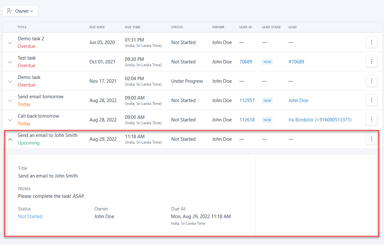The width and height of the screenshot is (384, 245).
Task: Open options menu for Send email tomorrow
Action: (371, 100)
